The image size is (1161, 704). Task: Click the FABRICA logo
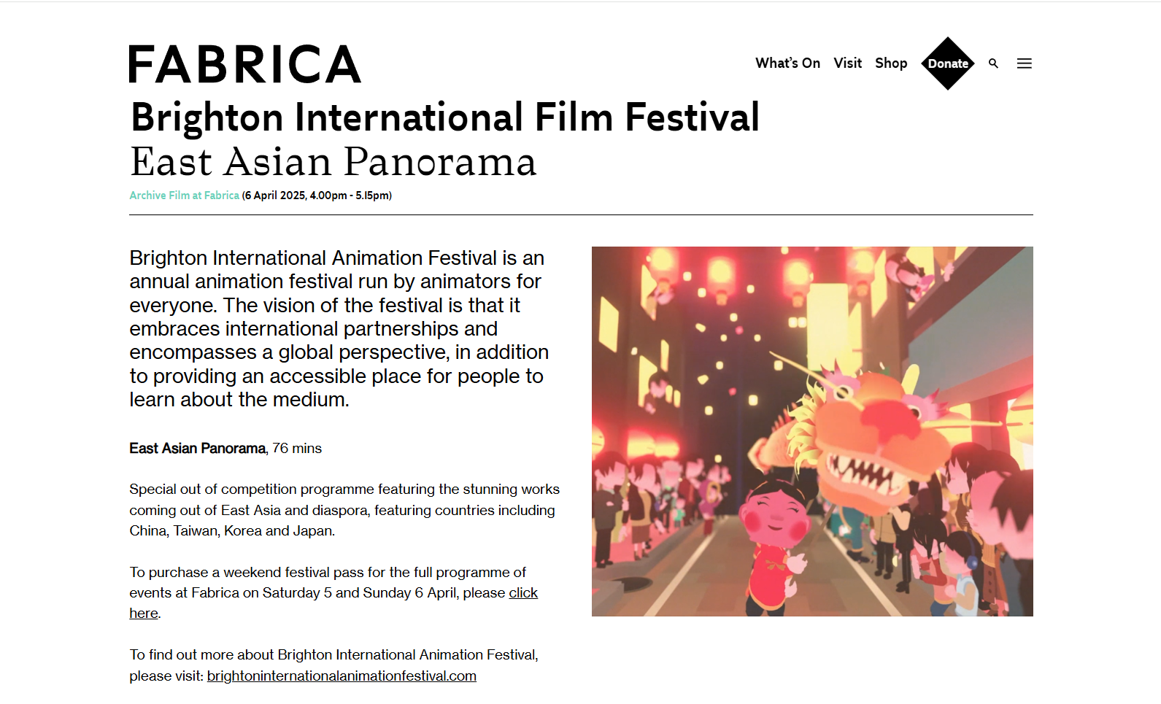click(245, 64)
